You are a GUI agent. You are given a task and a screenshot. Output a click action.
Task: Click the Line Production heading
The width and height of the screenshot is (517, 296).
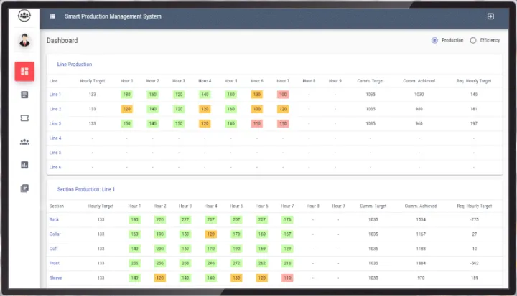pyautogui.click(x=75, y=65)
